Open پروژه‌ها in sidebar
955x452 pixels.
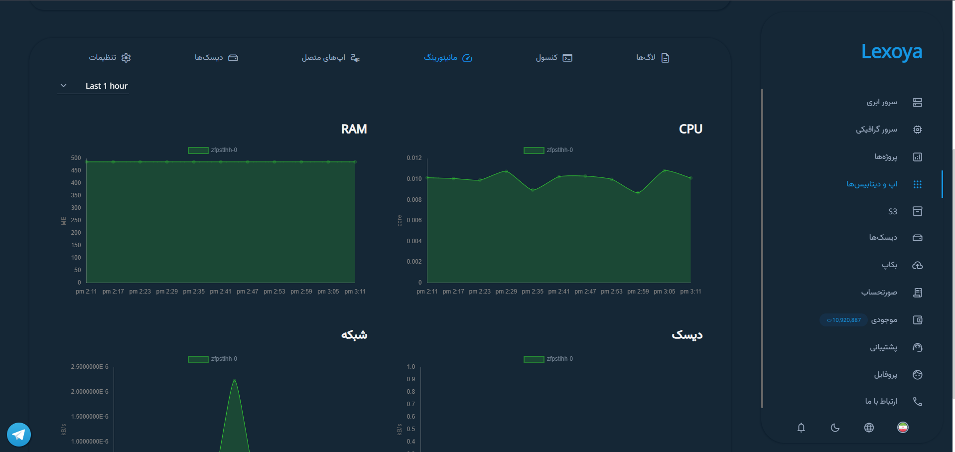point(886,157)
